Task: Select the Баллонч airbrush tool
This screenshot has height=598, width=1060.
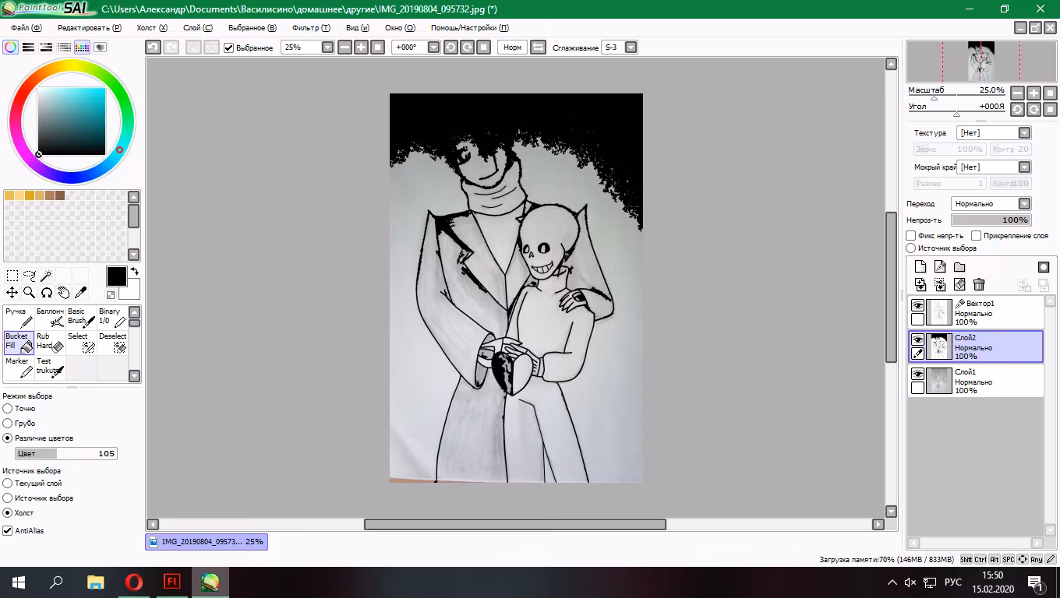Action: tap(50, 317)
